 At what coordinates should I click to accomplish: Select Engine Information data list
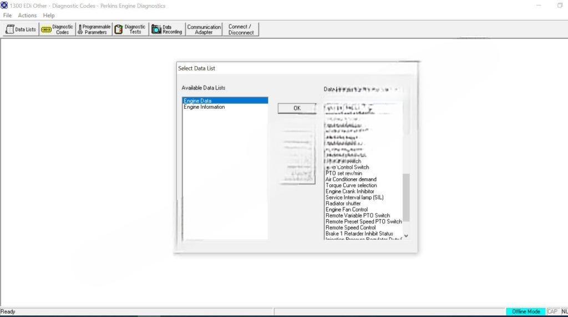[x=204, y=107]
